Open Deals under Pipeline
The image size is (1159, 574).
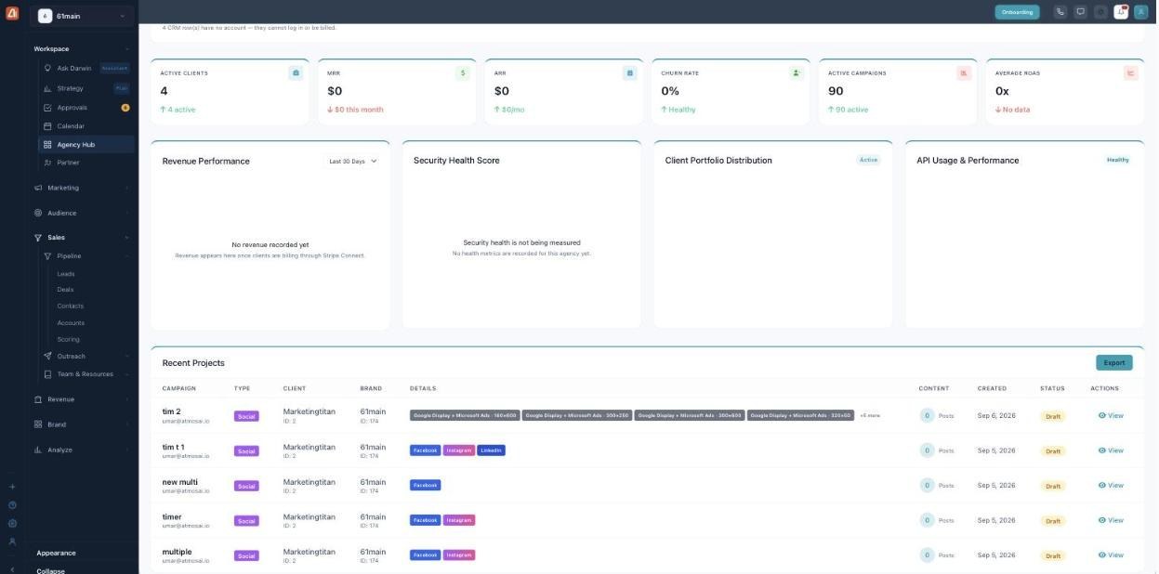[65, 290]
